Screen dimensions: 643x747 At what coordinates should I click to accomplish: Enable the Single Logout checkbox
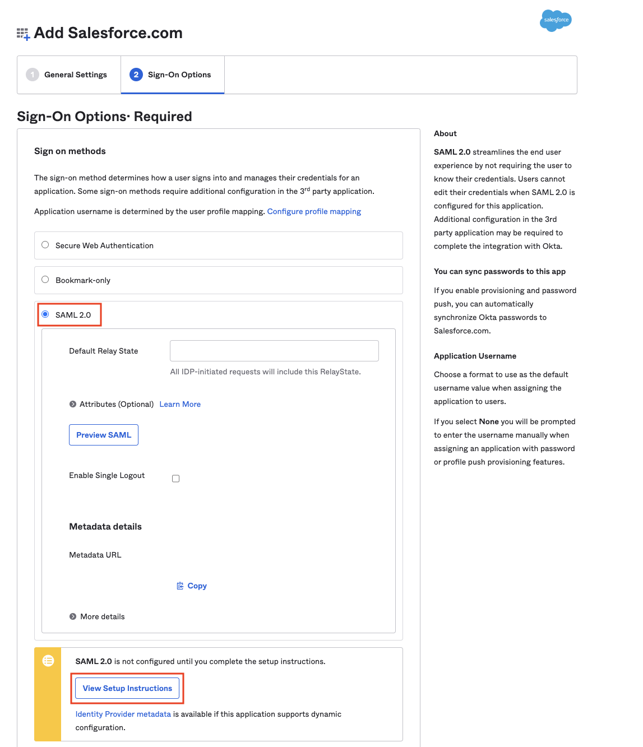(x=175, y=479)
